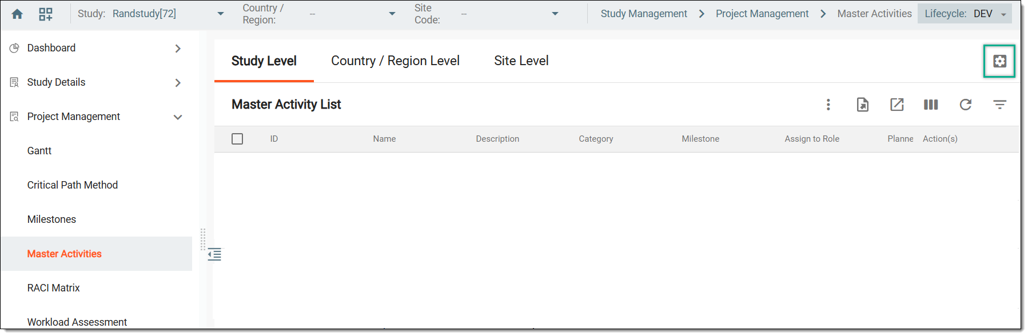Image resolution: width=1028 pixels, height=336 pixels.
Task: Sort by the Description column header
Action: pyautogui.click(x=498, y=139)
